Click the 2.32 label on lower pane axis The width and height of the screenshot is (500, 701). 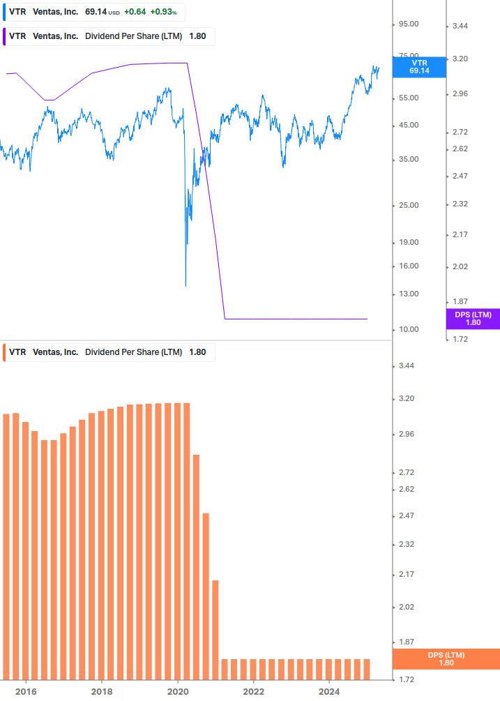(407, 545)
